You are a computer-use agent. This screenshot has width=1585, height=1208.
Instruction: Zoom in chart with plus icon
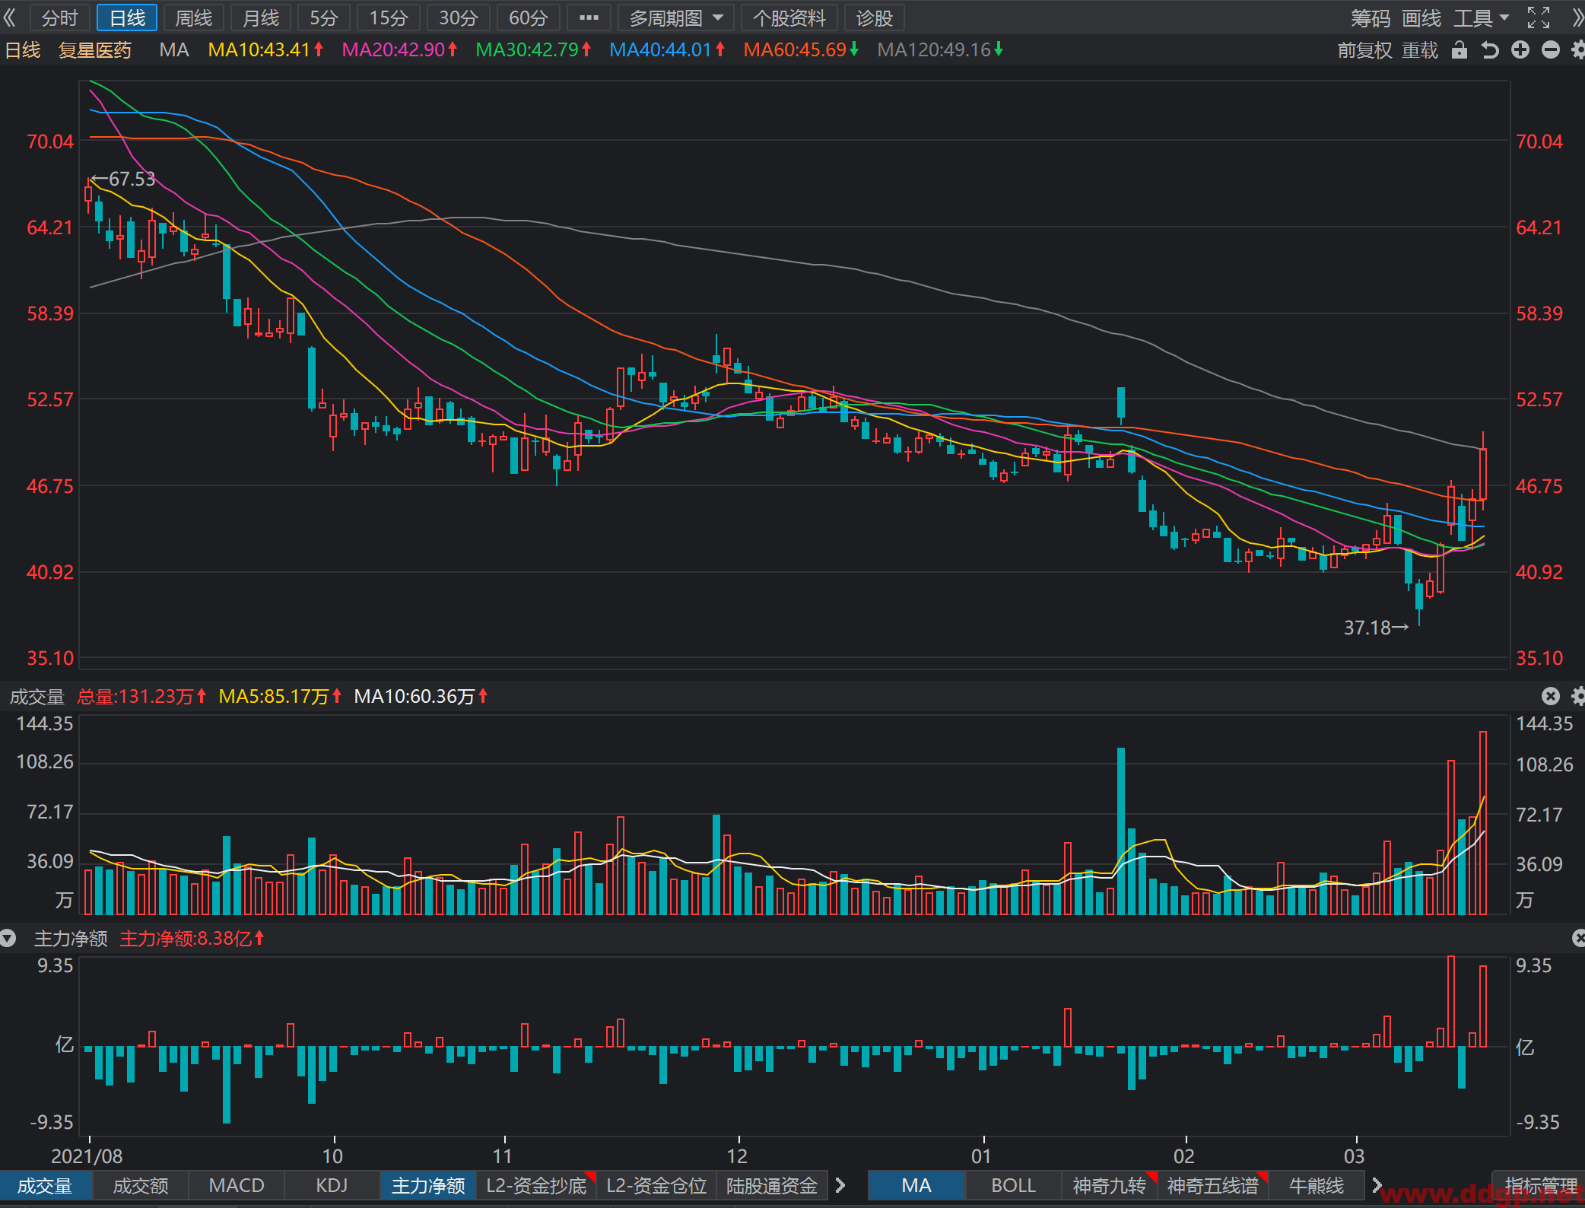pos(1520,50)
